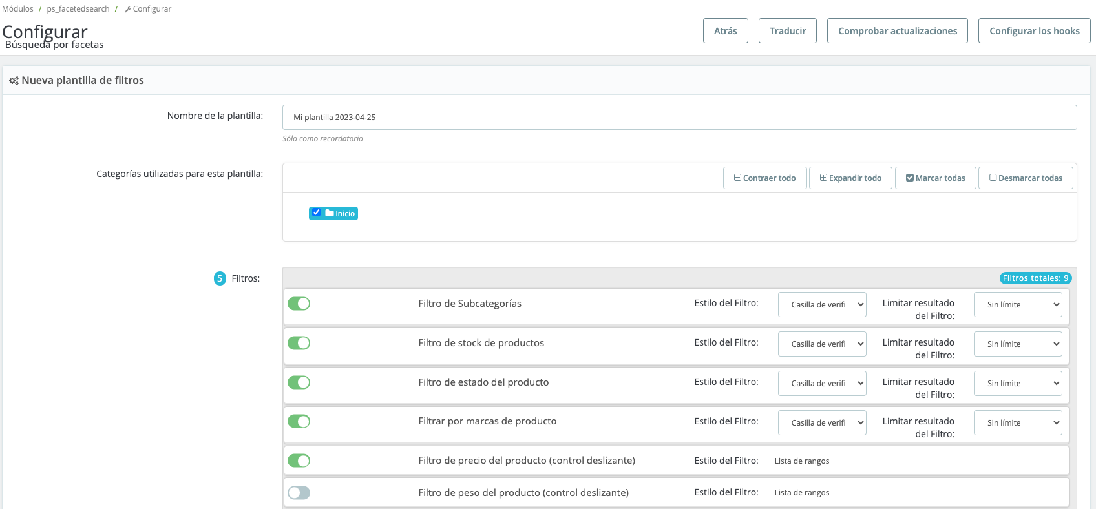
Task: Click the wrench icon beside Configurar breadcrumb
Action: click(128, 10)
